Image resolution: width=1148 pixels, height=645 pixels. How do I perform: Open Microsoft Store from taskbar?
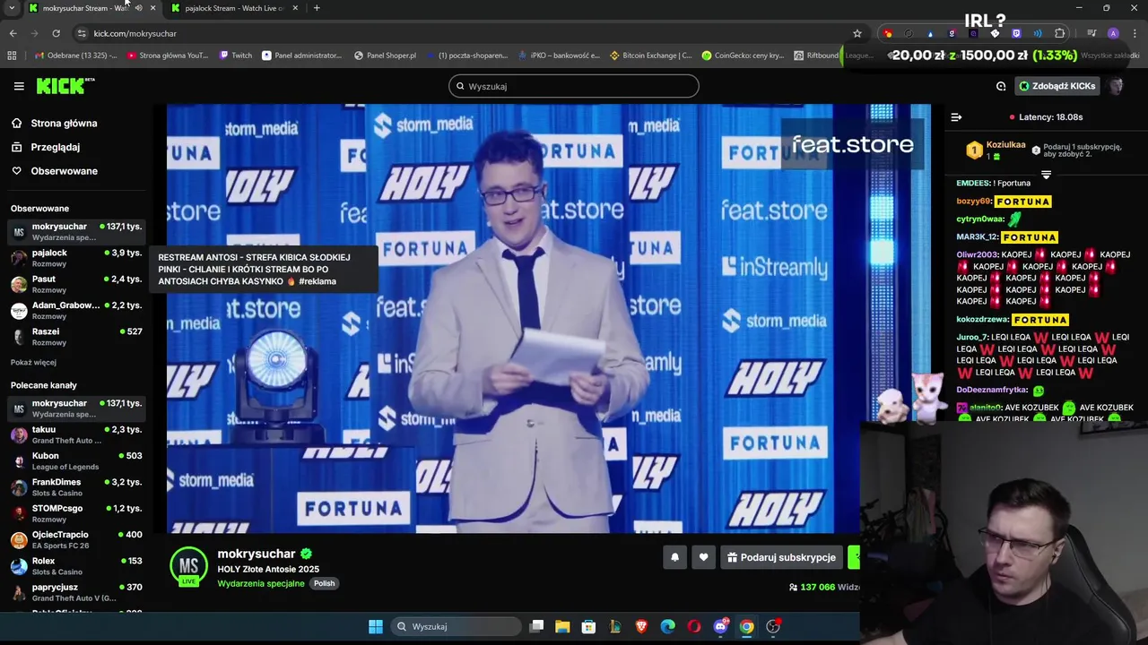[x=588, y=626]
